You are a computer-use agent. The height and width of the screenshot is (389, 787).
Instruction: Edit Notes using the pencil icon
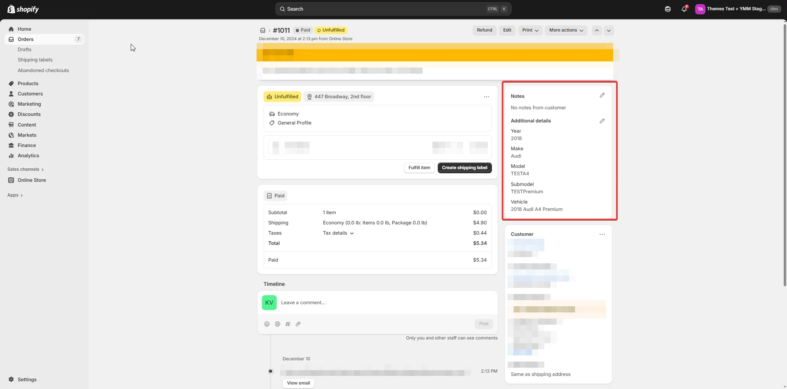[602, 95]
